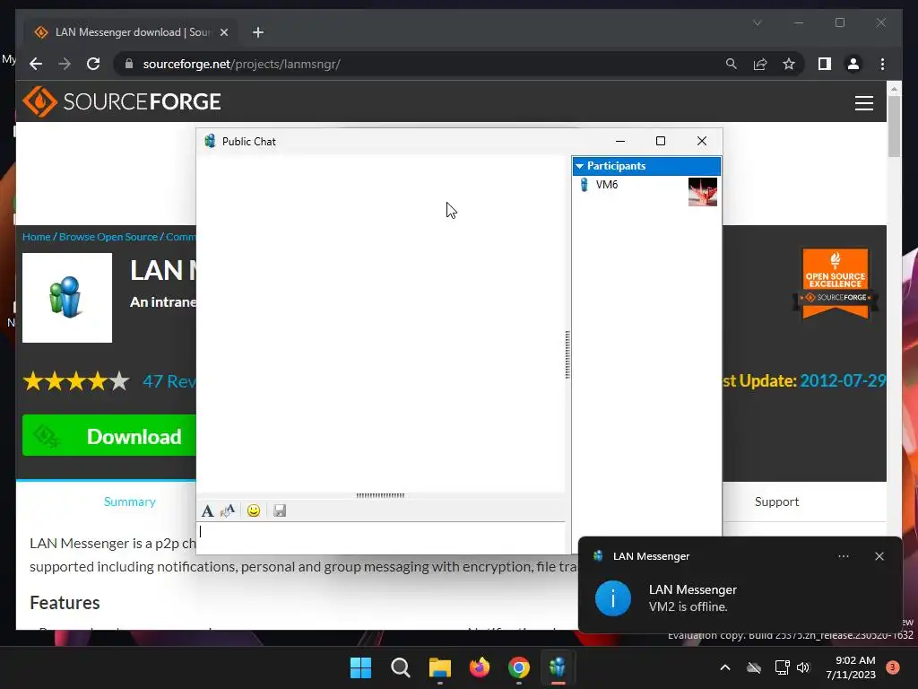
Task: Open the OneDrive tray icon
Action: [754, 667]
